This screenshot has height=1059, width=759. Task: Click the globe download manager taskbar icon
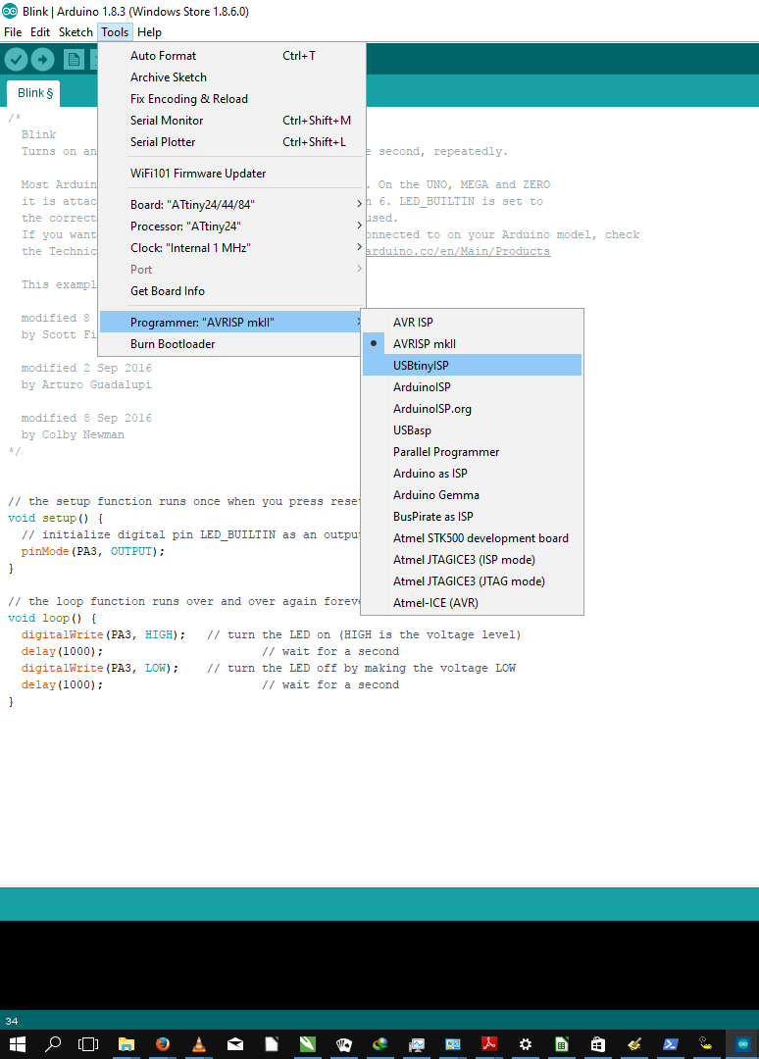(380, 1044)
